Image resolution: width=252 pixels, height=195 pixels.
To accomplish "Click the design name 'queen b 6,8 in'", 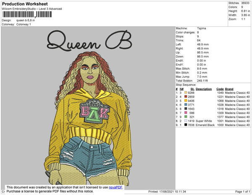I will pos(26,21).
